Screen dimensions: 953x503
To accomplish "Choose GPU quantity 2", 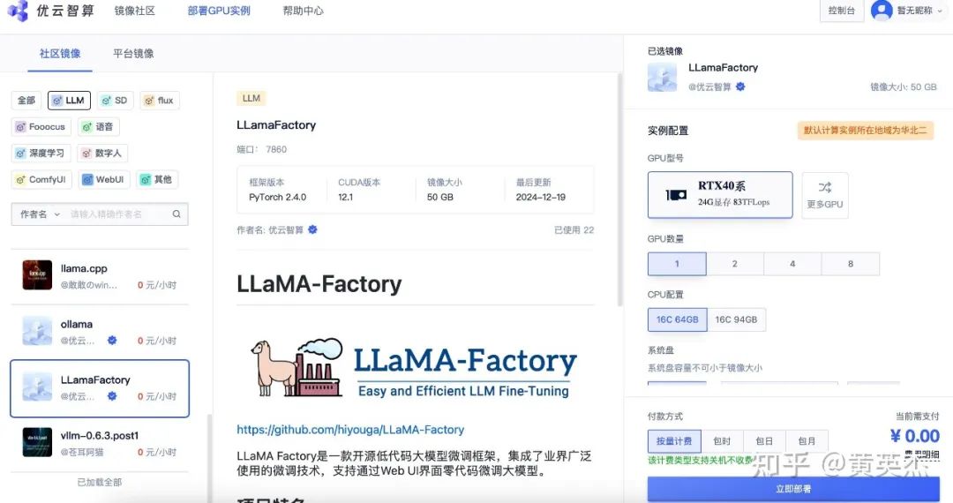I will pos(734,264).
